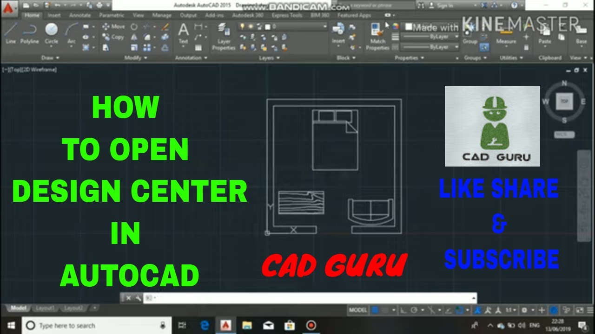Click the Bandicam record icon in taskbar
Viewport: 595px width, 334px height.
click(x=311, y=325)
